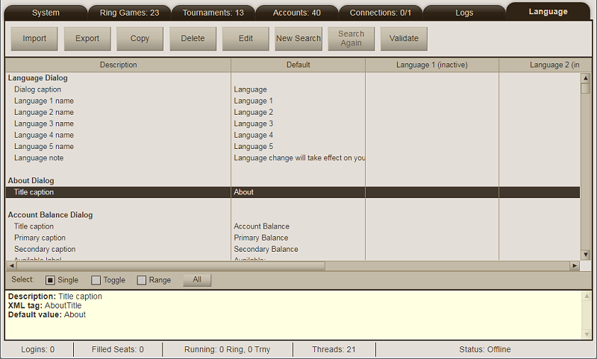
Task: Open the Tournaments tab
Action: [x=213, y=13]
